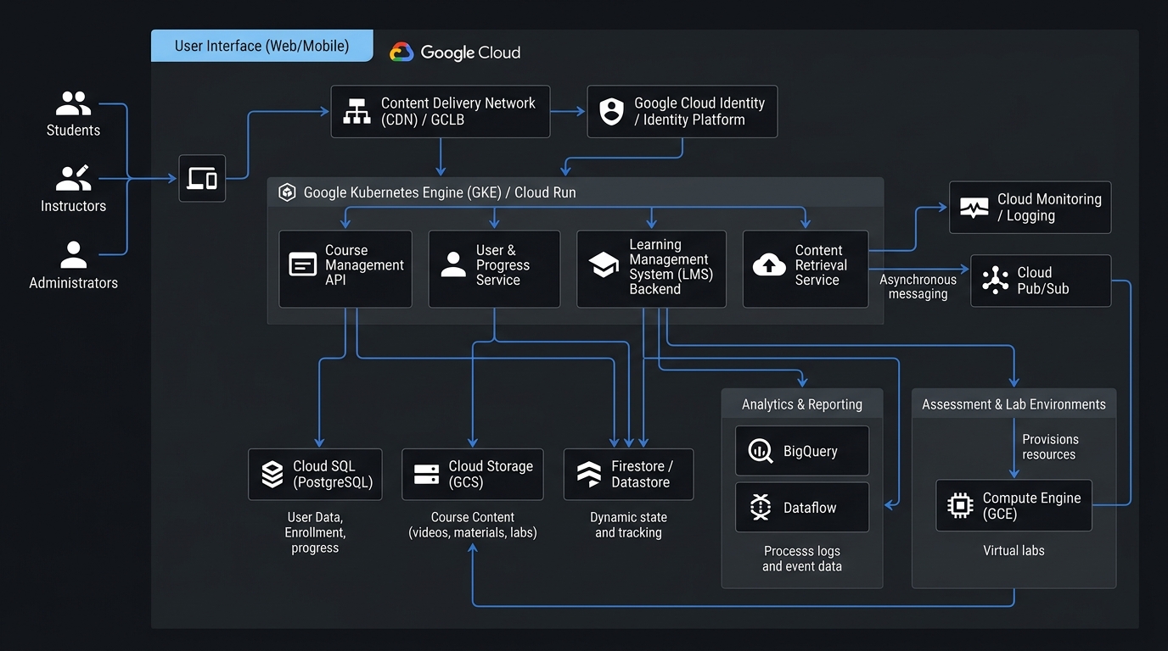Screen dimensions: 1168x651
Task: Click the Cloud Monitoring pulse icon
Action: tap(974, 208)
